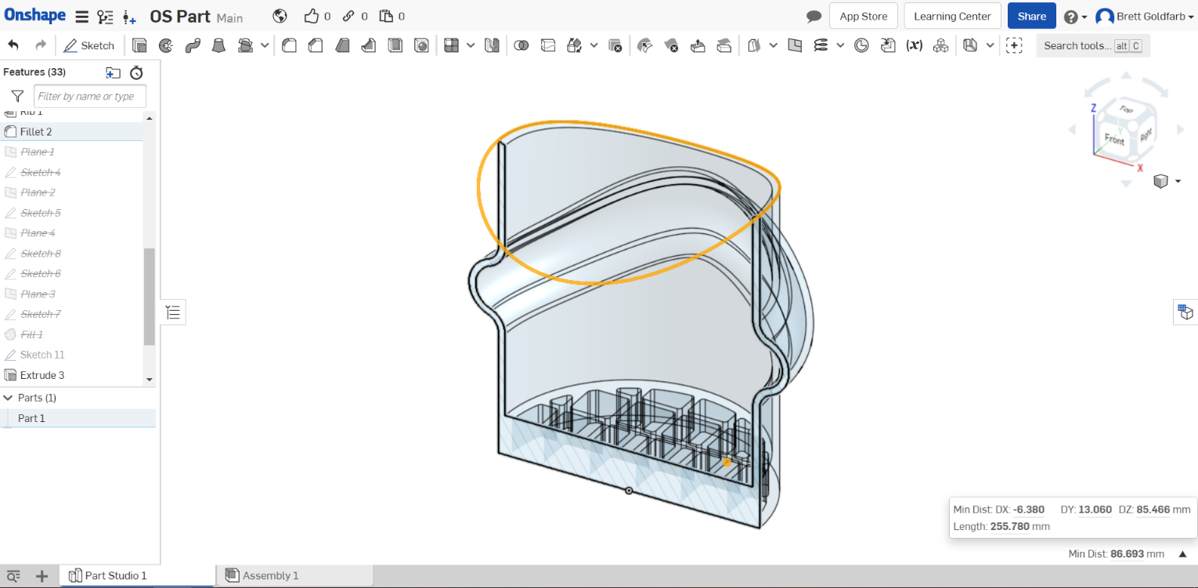The height and width of the screenshot is (588, 1198).
Task: Undo the last action
Action: [x=13, y=45]
